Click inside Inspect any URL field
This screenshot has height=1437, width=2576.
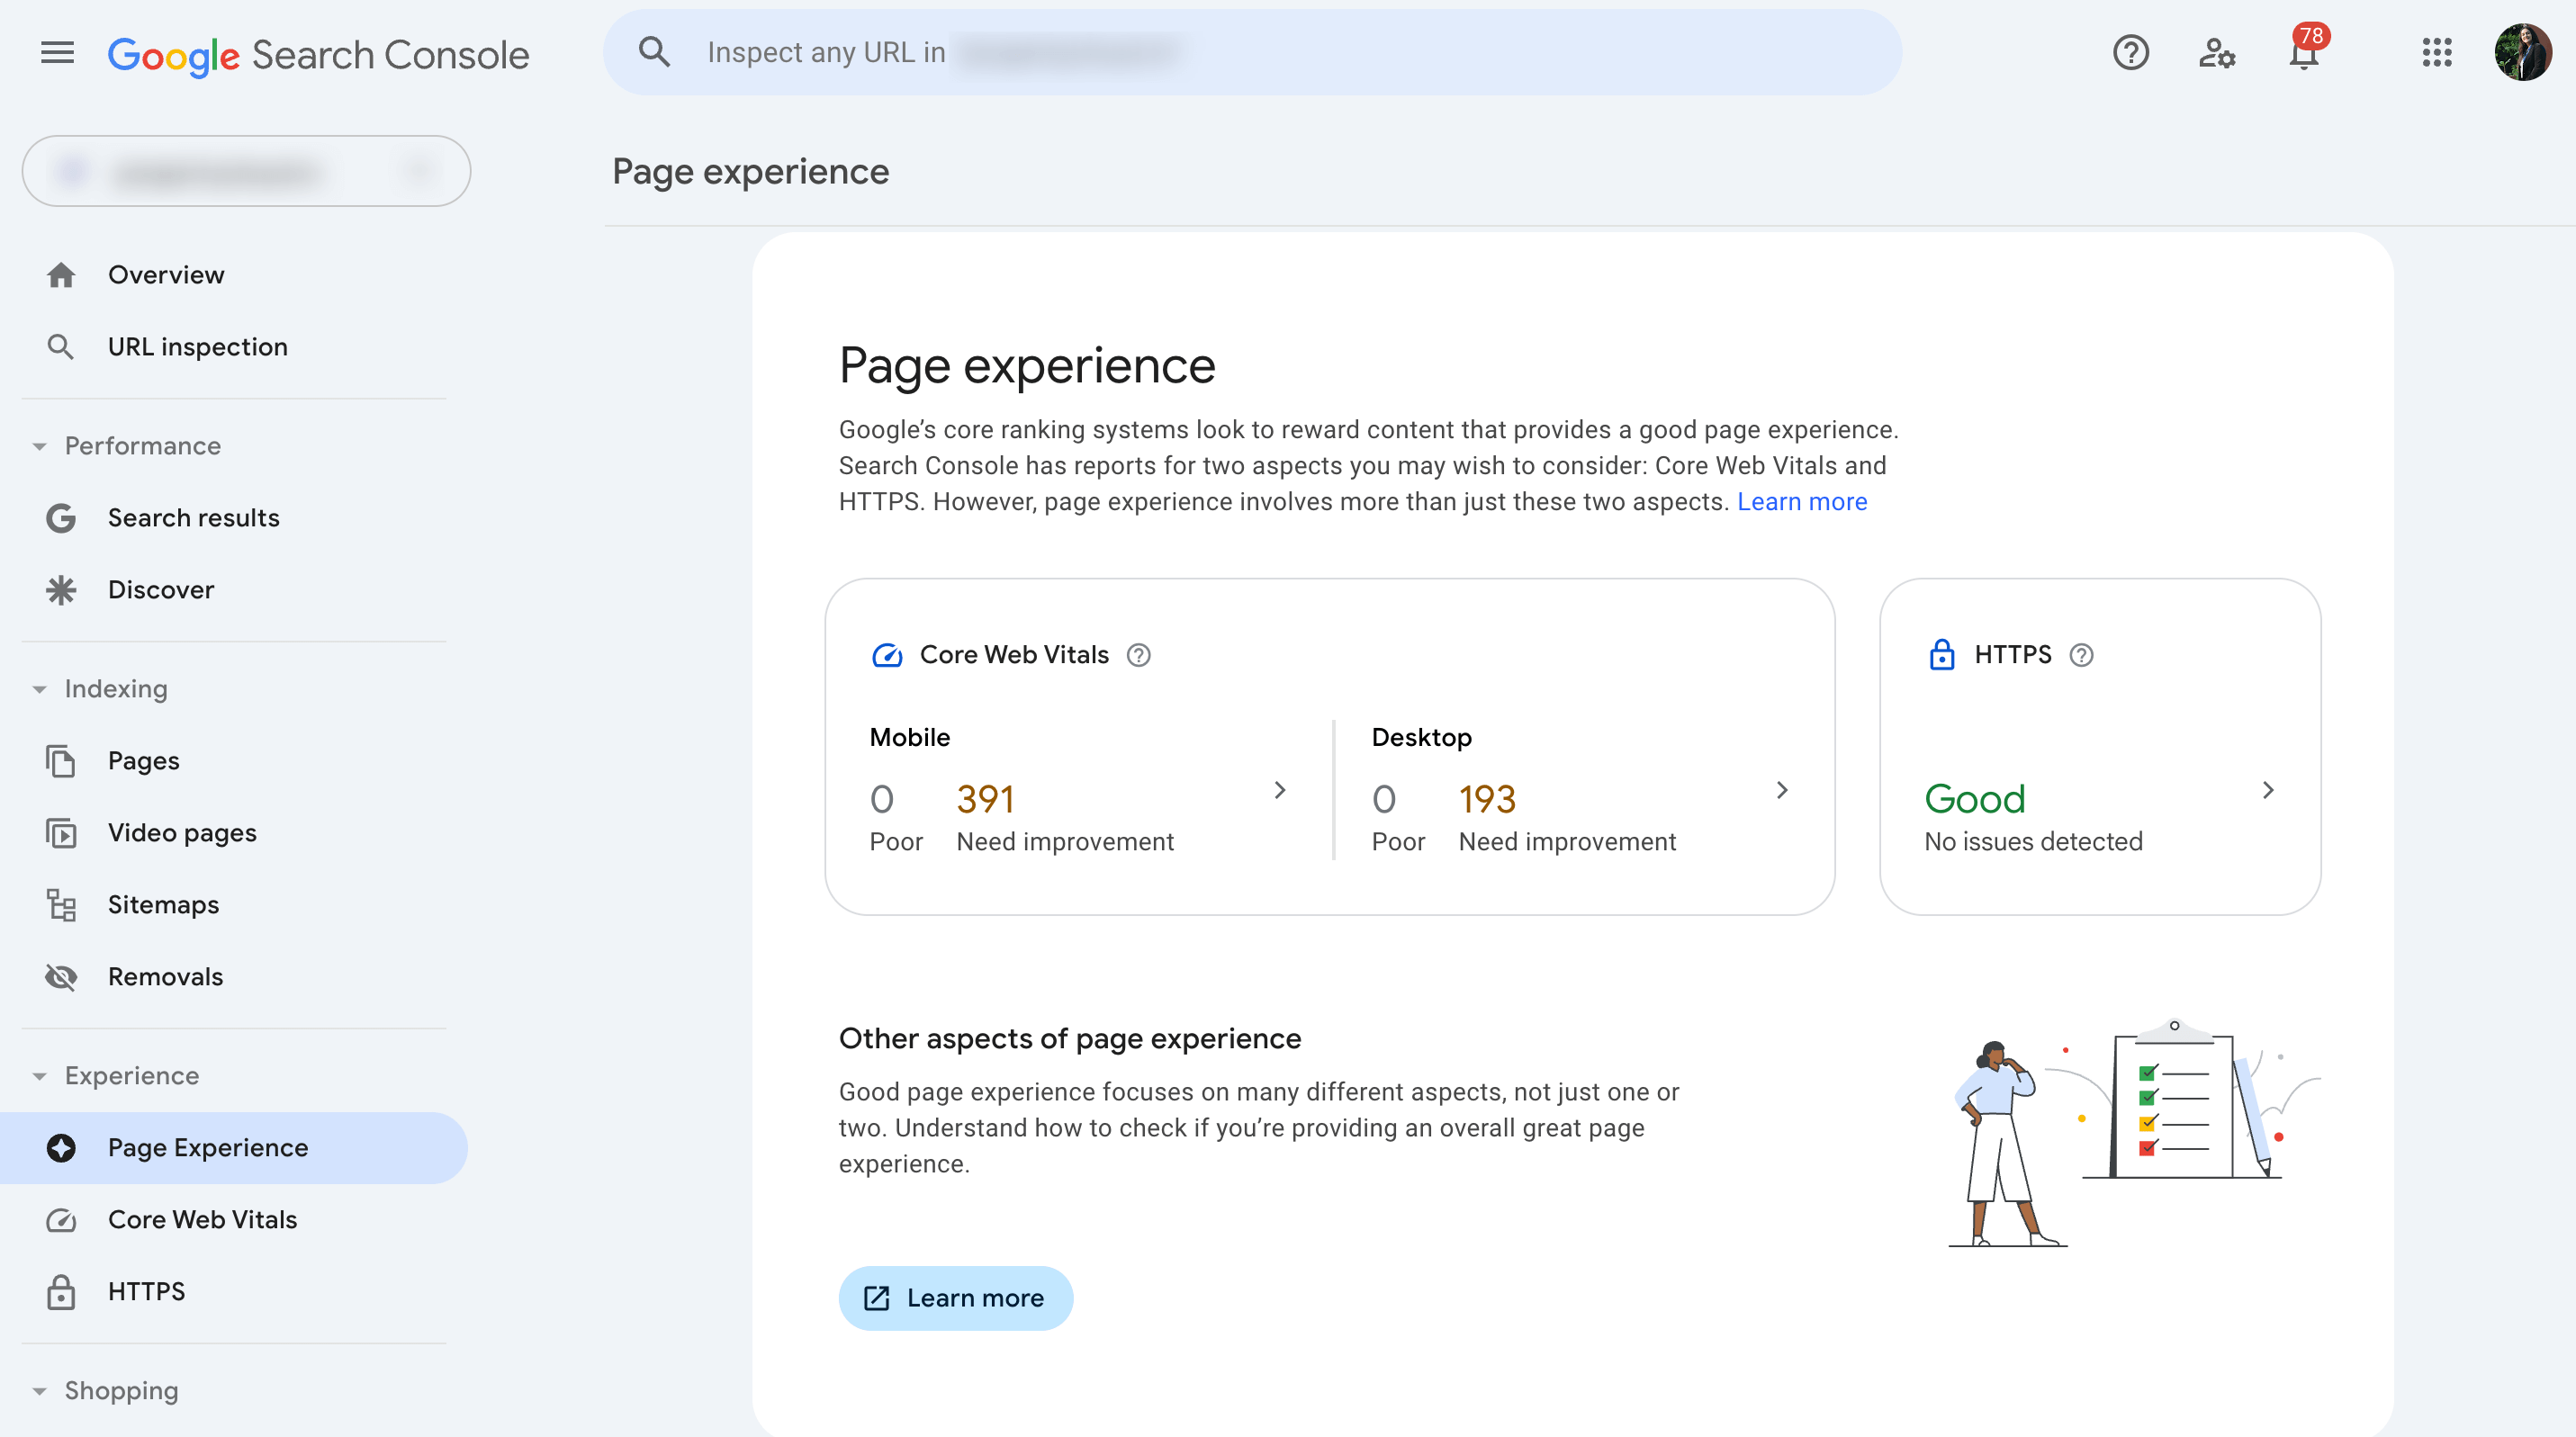(1252, 52)
